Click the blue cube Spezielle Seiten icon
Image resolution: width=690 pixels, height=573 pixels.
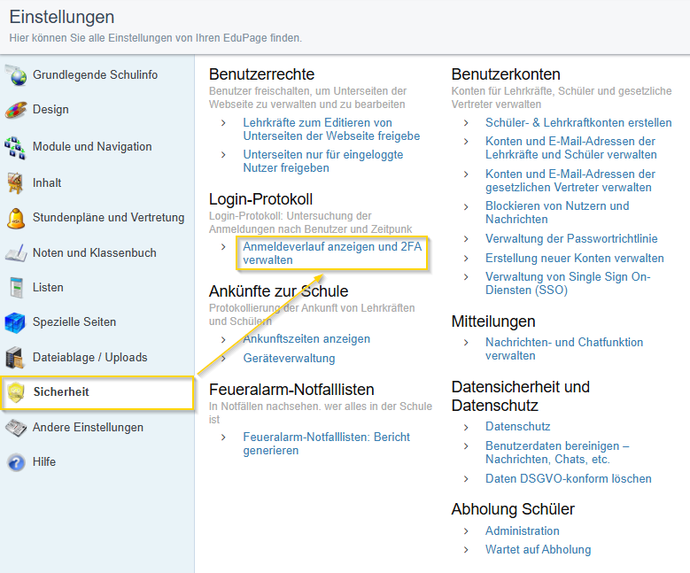15,322
